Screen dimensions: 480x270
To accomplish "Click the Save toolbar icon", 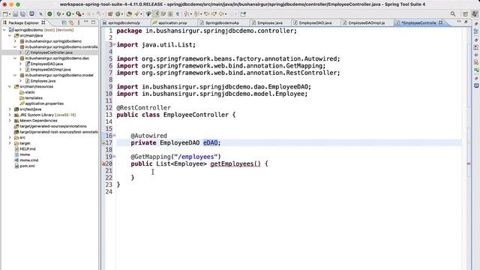I will pos(15,14).
